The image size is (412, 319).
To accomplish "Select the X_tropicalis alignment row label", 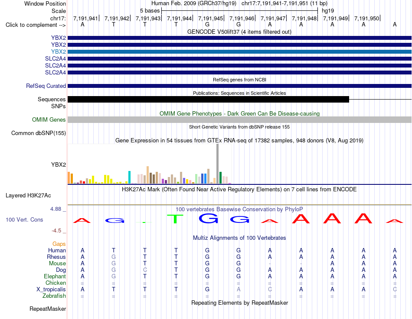I will pyautogui.click(x=51, y=290).
